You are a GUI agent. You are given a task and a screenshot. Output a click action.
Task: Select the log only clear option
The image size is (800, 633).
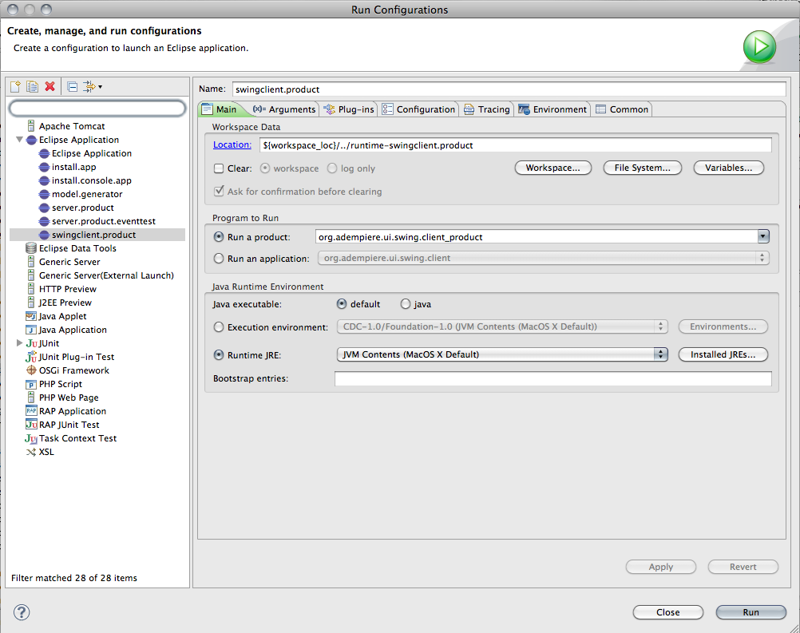(x=332, y=168)
